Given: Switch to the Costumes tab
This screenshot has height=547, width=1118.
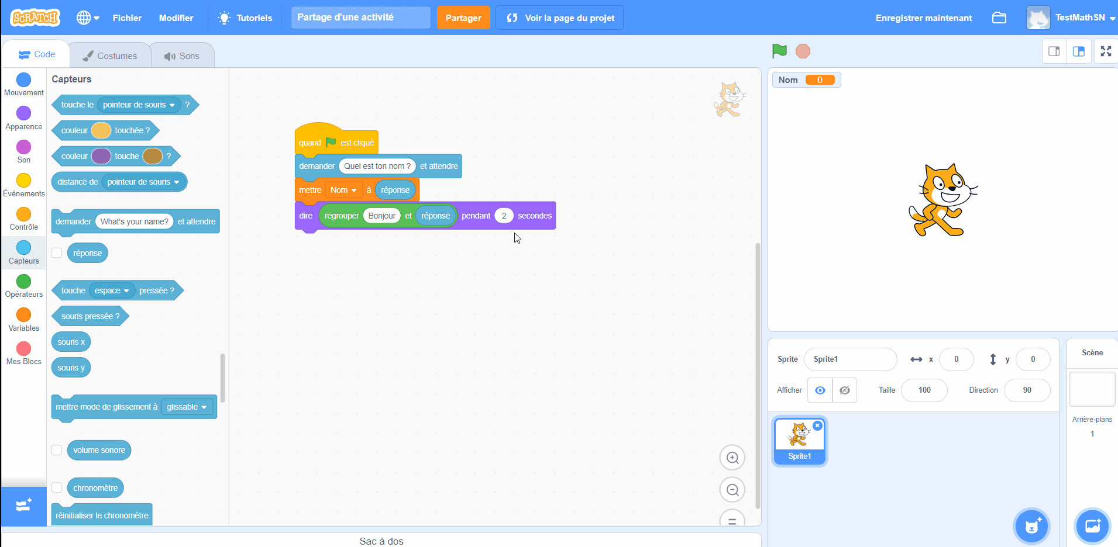Looking at the screenshot, I should pyautogui.click(x=110, y=56).
